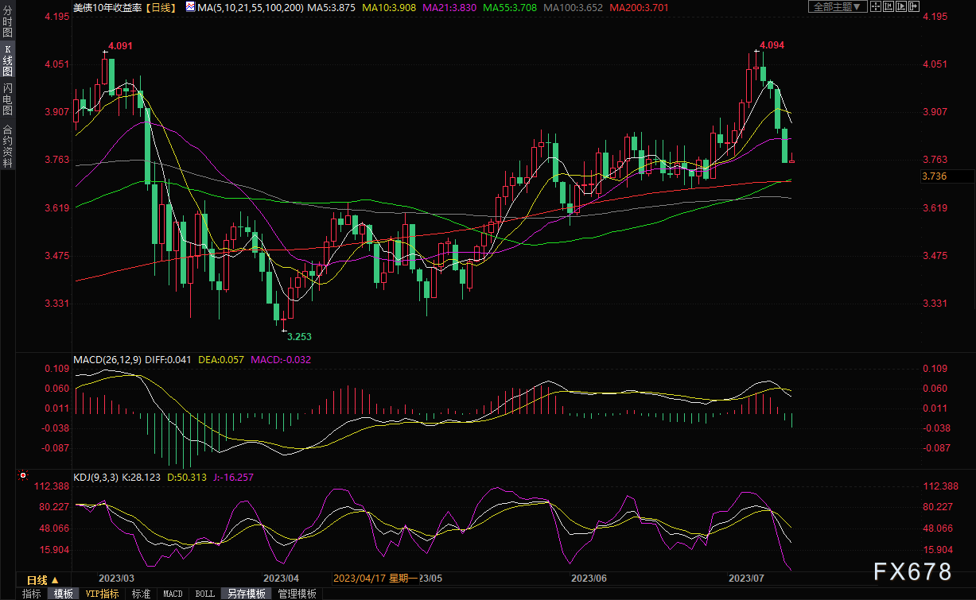Viewport: 976px width, 600px height.
Task: Open the 闪电图 sidebar tab
Action: click(x=7, y=99)
